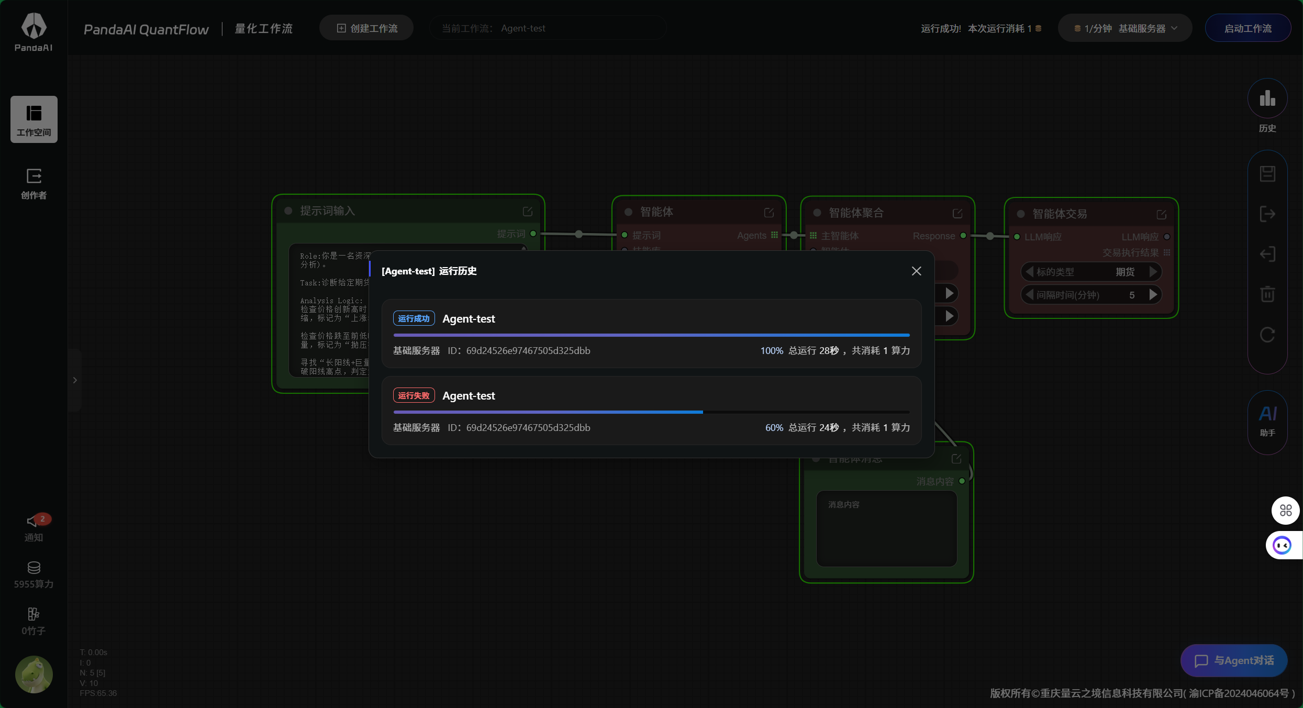This screenshot has height=708, width=1303.
Task: Select the 量化工作流 menu item
Action: 264,28
